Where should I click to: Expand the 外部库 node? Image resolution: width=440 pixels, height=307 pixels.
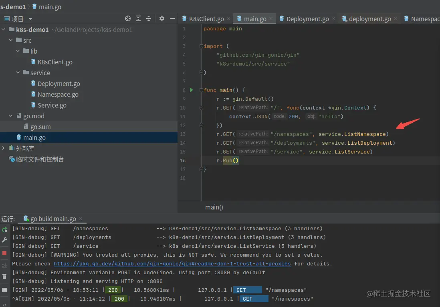point(3,148)
